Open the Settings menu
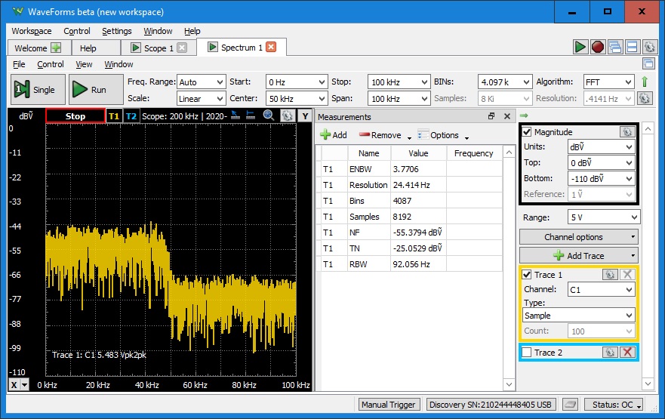The image size is (665, 419). (x=116, y=31)
